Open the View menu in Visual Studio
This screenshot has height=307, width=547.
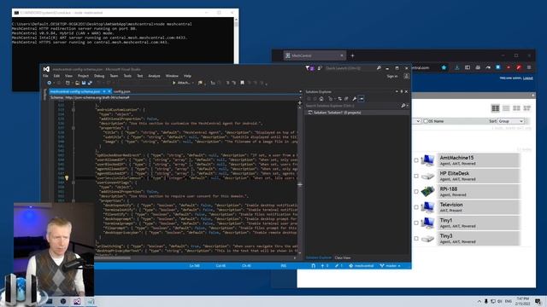coord(68,76)
